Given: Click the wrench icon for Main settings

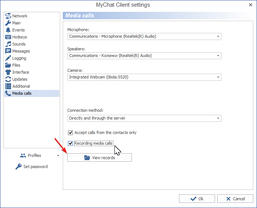Looking at the screenshot, I should pos(8,23).
